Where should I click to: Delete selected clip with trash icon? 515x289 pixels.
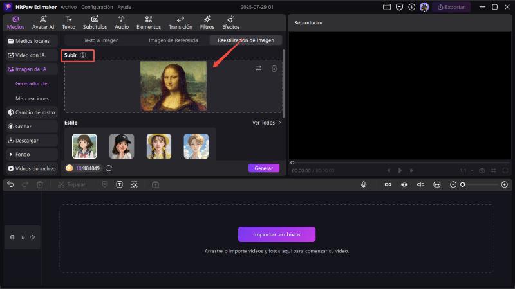40,184
